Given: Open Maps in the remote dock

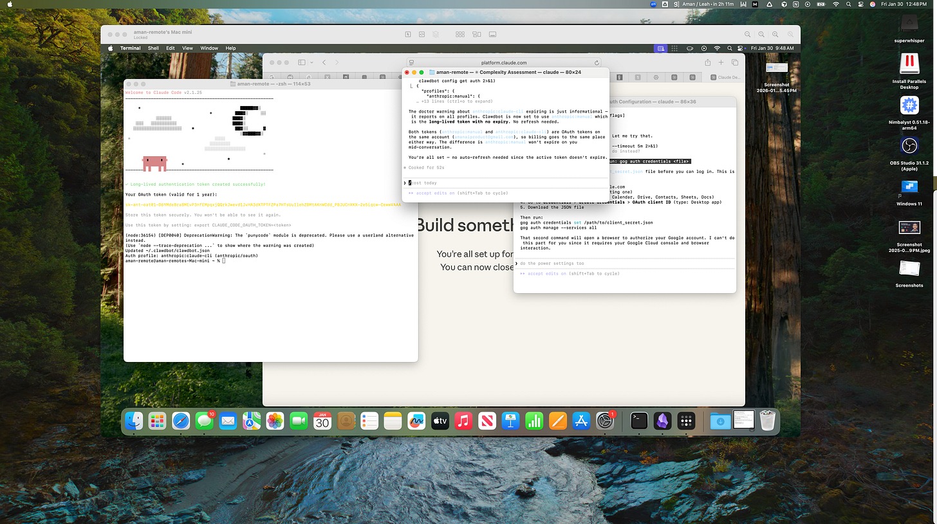Looking at the screenshot, I should [252, 421].
